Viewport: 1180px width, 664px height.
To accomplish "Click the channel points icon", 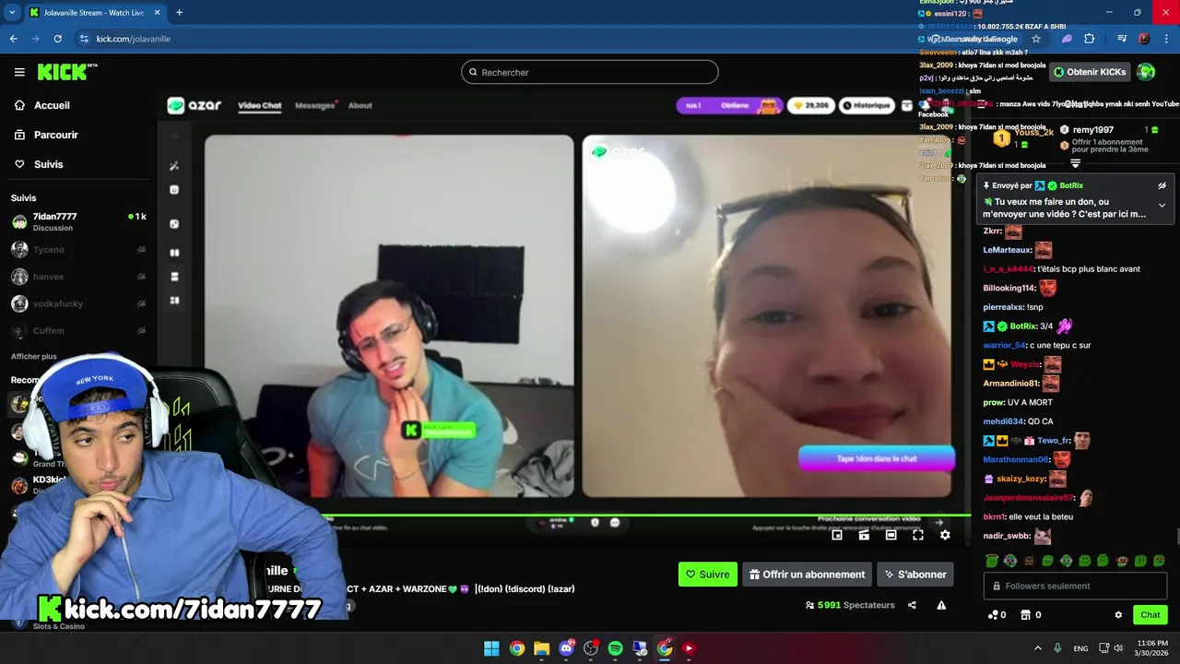I will click(993, 615).
